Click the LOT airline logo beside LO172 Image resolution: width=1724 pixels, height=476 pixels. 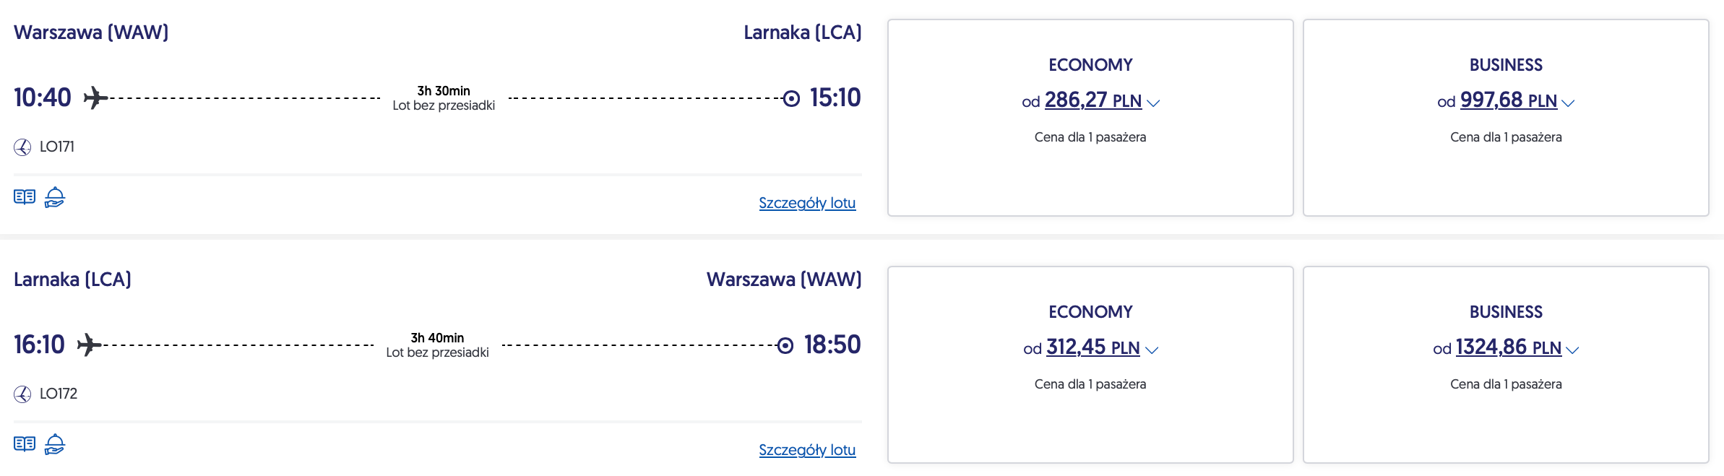pyautogui.click(x=22, y=394)
